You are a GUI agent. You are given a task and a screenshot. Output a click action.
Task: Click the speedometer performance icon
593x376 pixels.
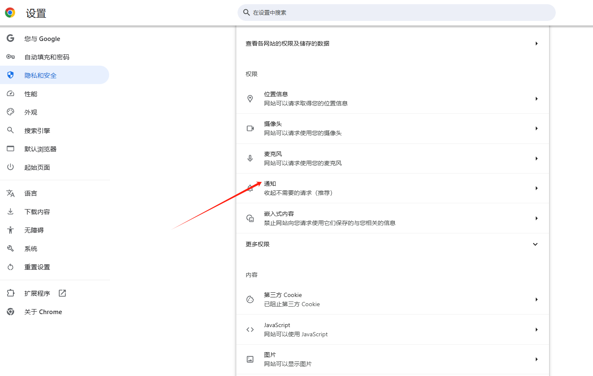(x=10, y=94)
